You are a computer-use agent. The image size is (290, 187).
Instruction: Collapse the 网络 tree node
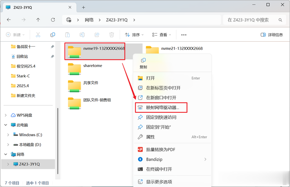coord(6,154)
